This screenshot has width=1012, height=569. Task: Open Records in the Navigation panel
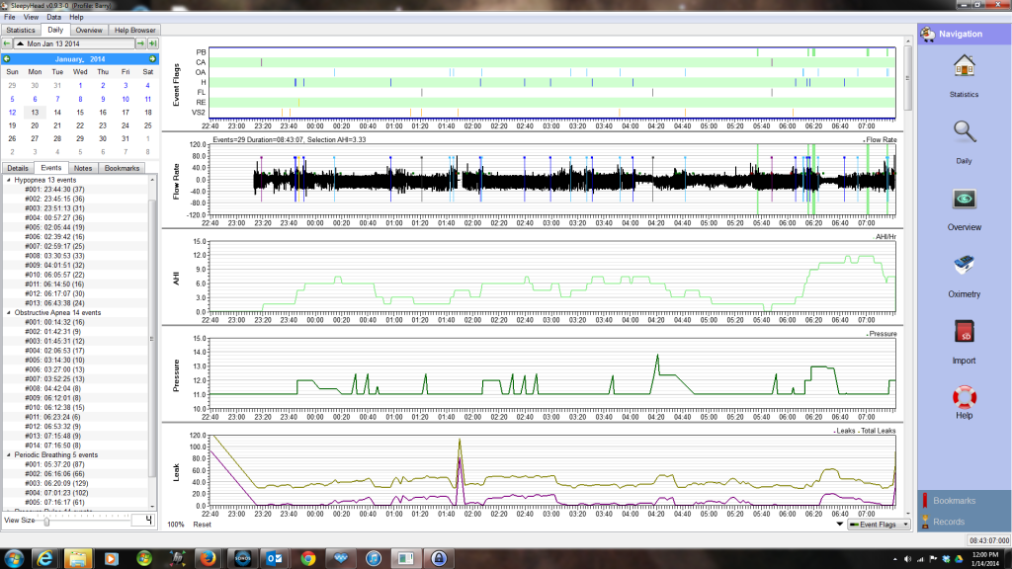tap(949, 522)
